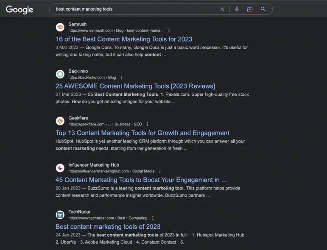327x250 pixels.
Task: Start voice search with microphone icon
Action: [x=237, y=9]
